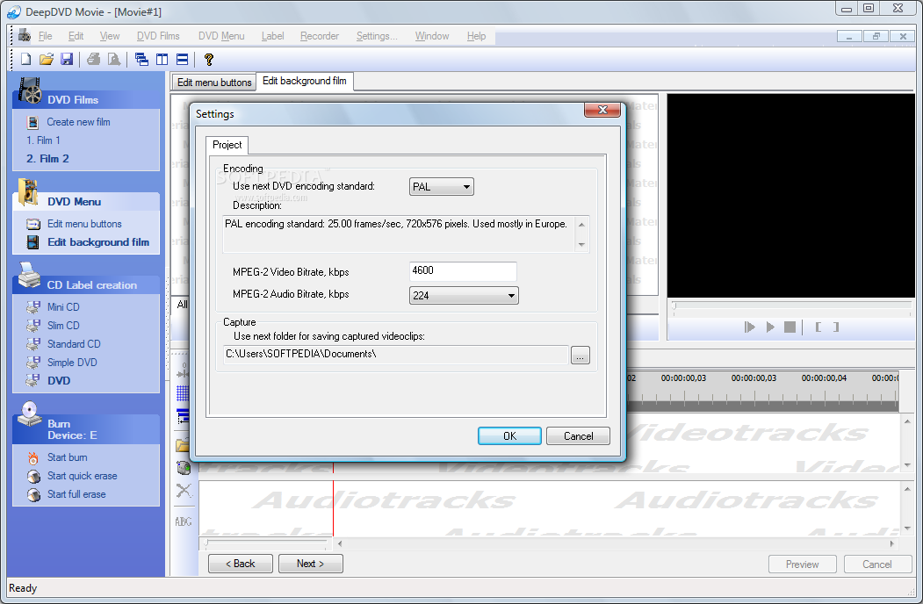Click the Open folder toolbar icon
The width and height of the screenshot is (923, 604).
pos(47,59)
